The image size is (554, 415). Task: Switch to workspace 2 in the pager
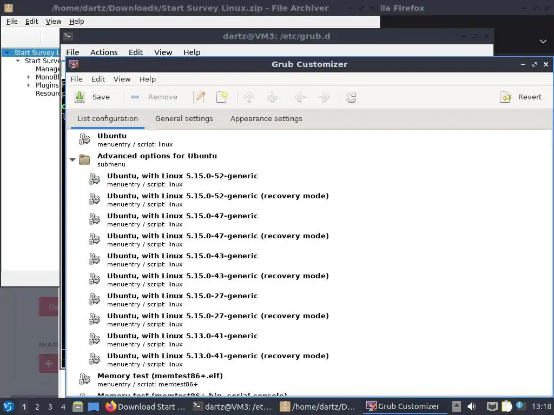coord(37,407)
